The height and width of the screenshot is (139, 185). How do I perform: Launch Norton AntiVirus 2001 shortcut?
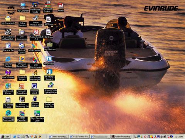click(x=35, y=21)
